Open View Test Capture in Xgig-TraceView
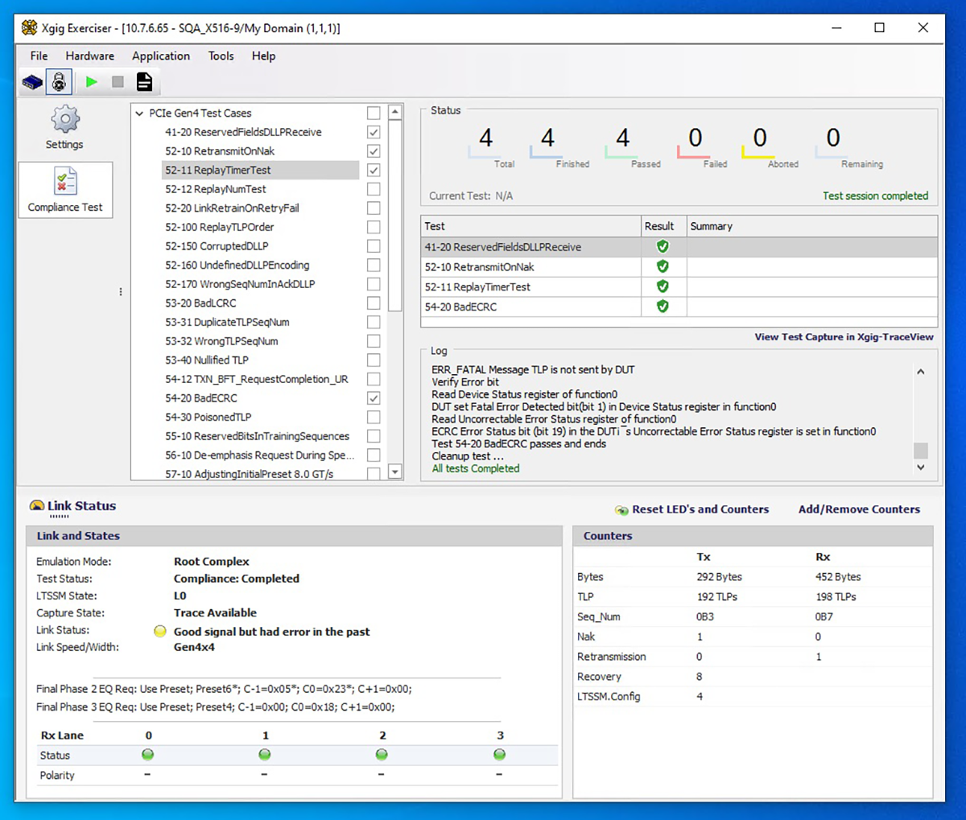Viewport: 966px width, 820px height. point(844,336)
